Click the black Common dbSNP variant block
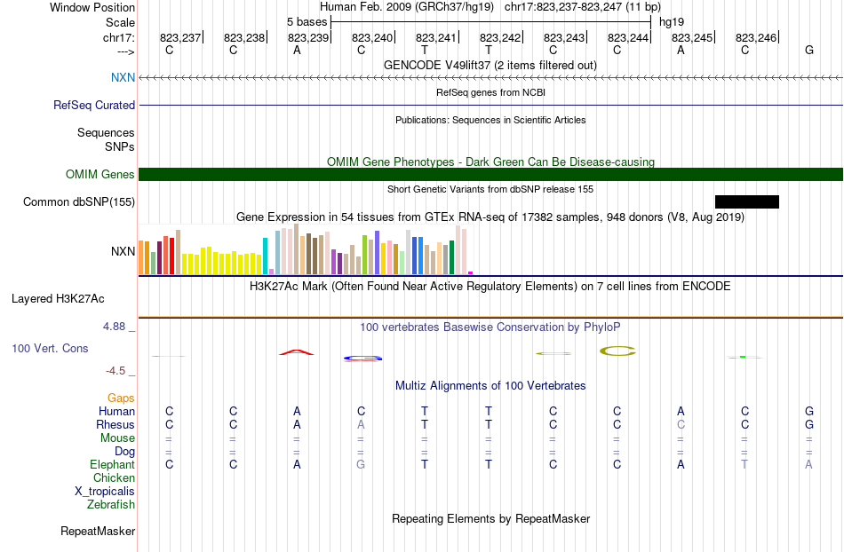 coord(747,201)
